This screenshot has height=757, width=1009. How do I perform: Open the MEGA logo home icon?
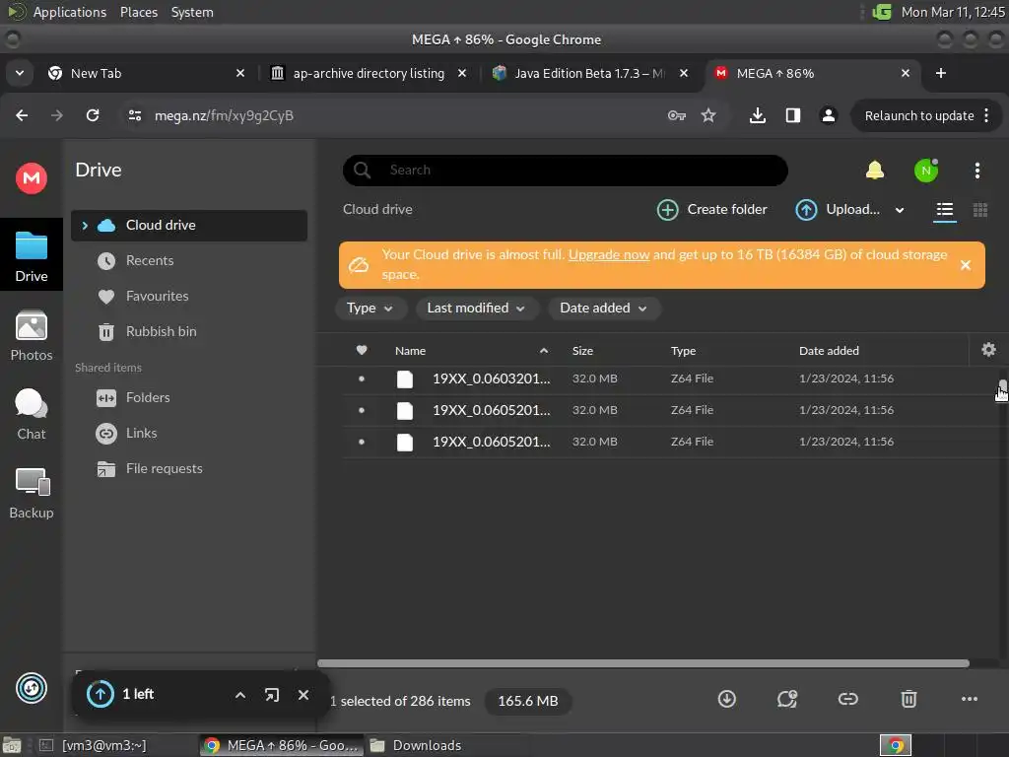point(31,178)
